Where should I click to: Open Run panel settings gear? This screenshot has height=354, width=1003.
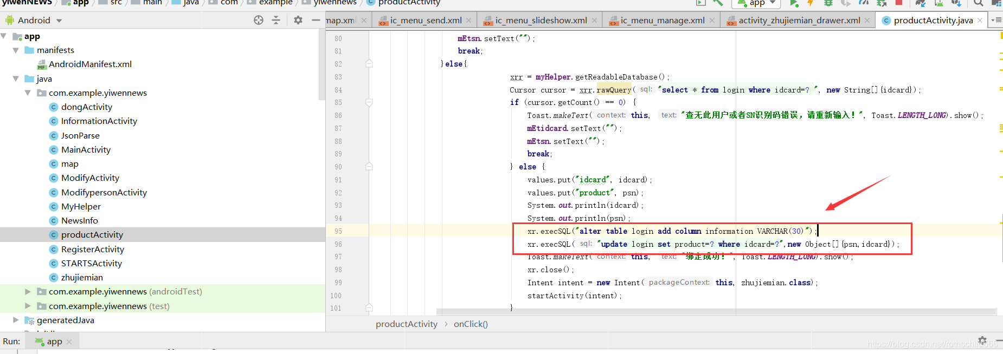click(982, 340)
